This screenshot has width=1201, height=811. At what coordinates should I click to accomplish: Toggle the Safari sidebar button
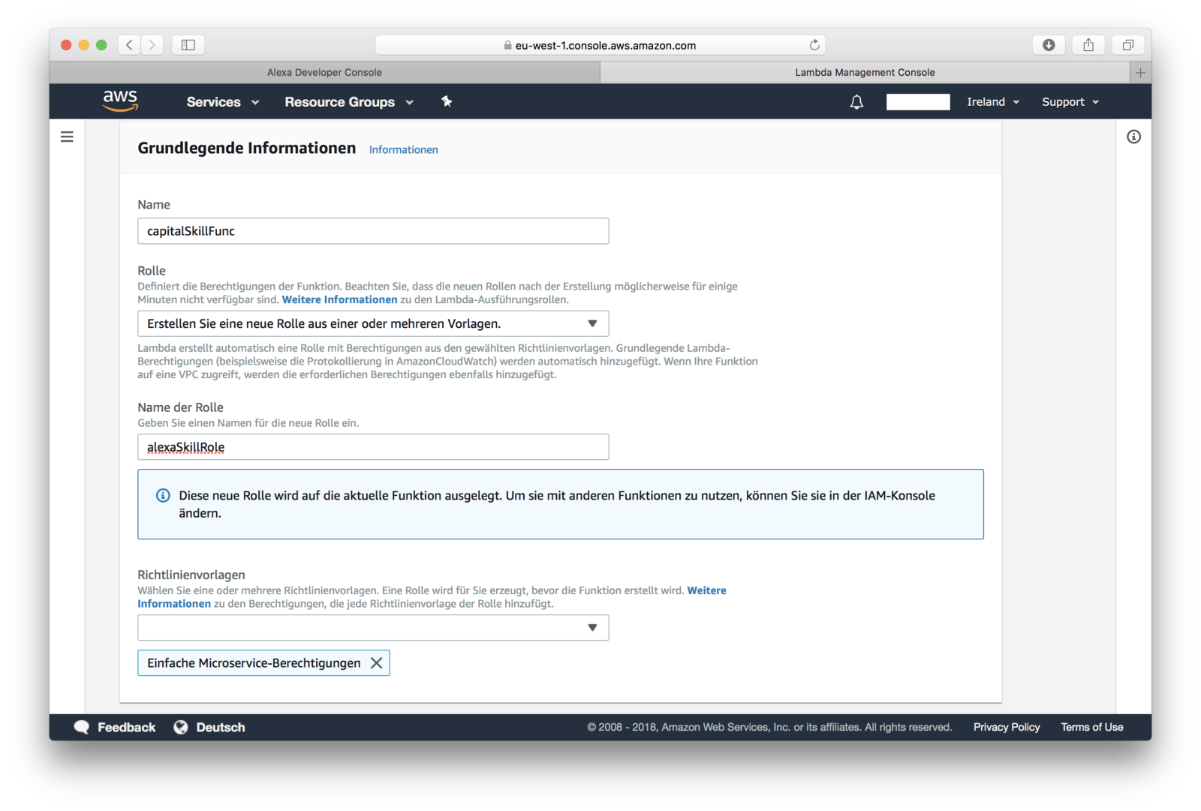pyautogui.click(x=188, y=45)
